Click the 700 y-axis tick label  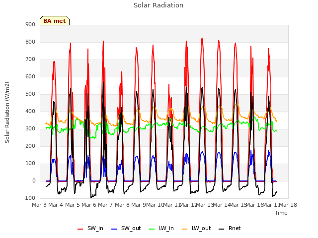[x=30, y=59]
